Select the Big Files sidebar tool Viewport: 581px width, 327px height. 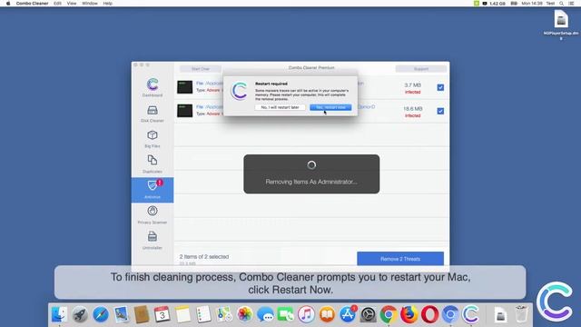[153, 139]
